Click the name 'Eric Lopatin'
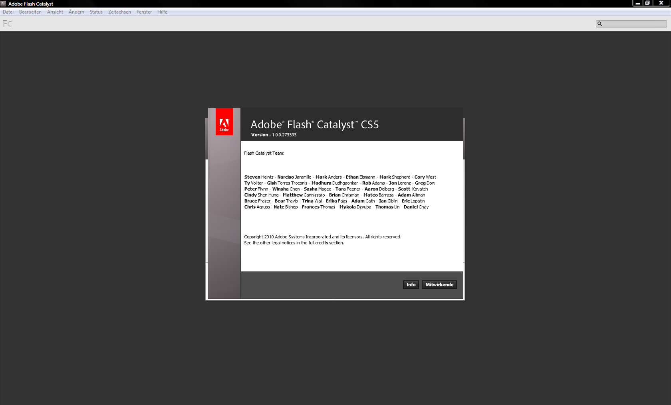Viewport: 671px width, 405px height. tap(413, 201)
